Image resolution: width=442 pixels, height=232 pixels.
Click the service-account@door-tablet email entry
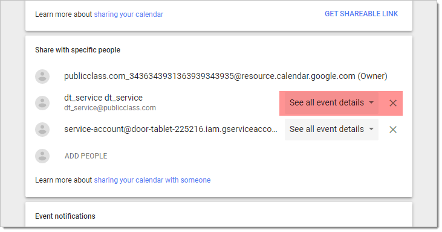pyautogui.click(x=171, y=129)
